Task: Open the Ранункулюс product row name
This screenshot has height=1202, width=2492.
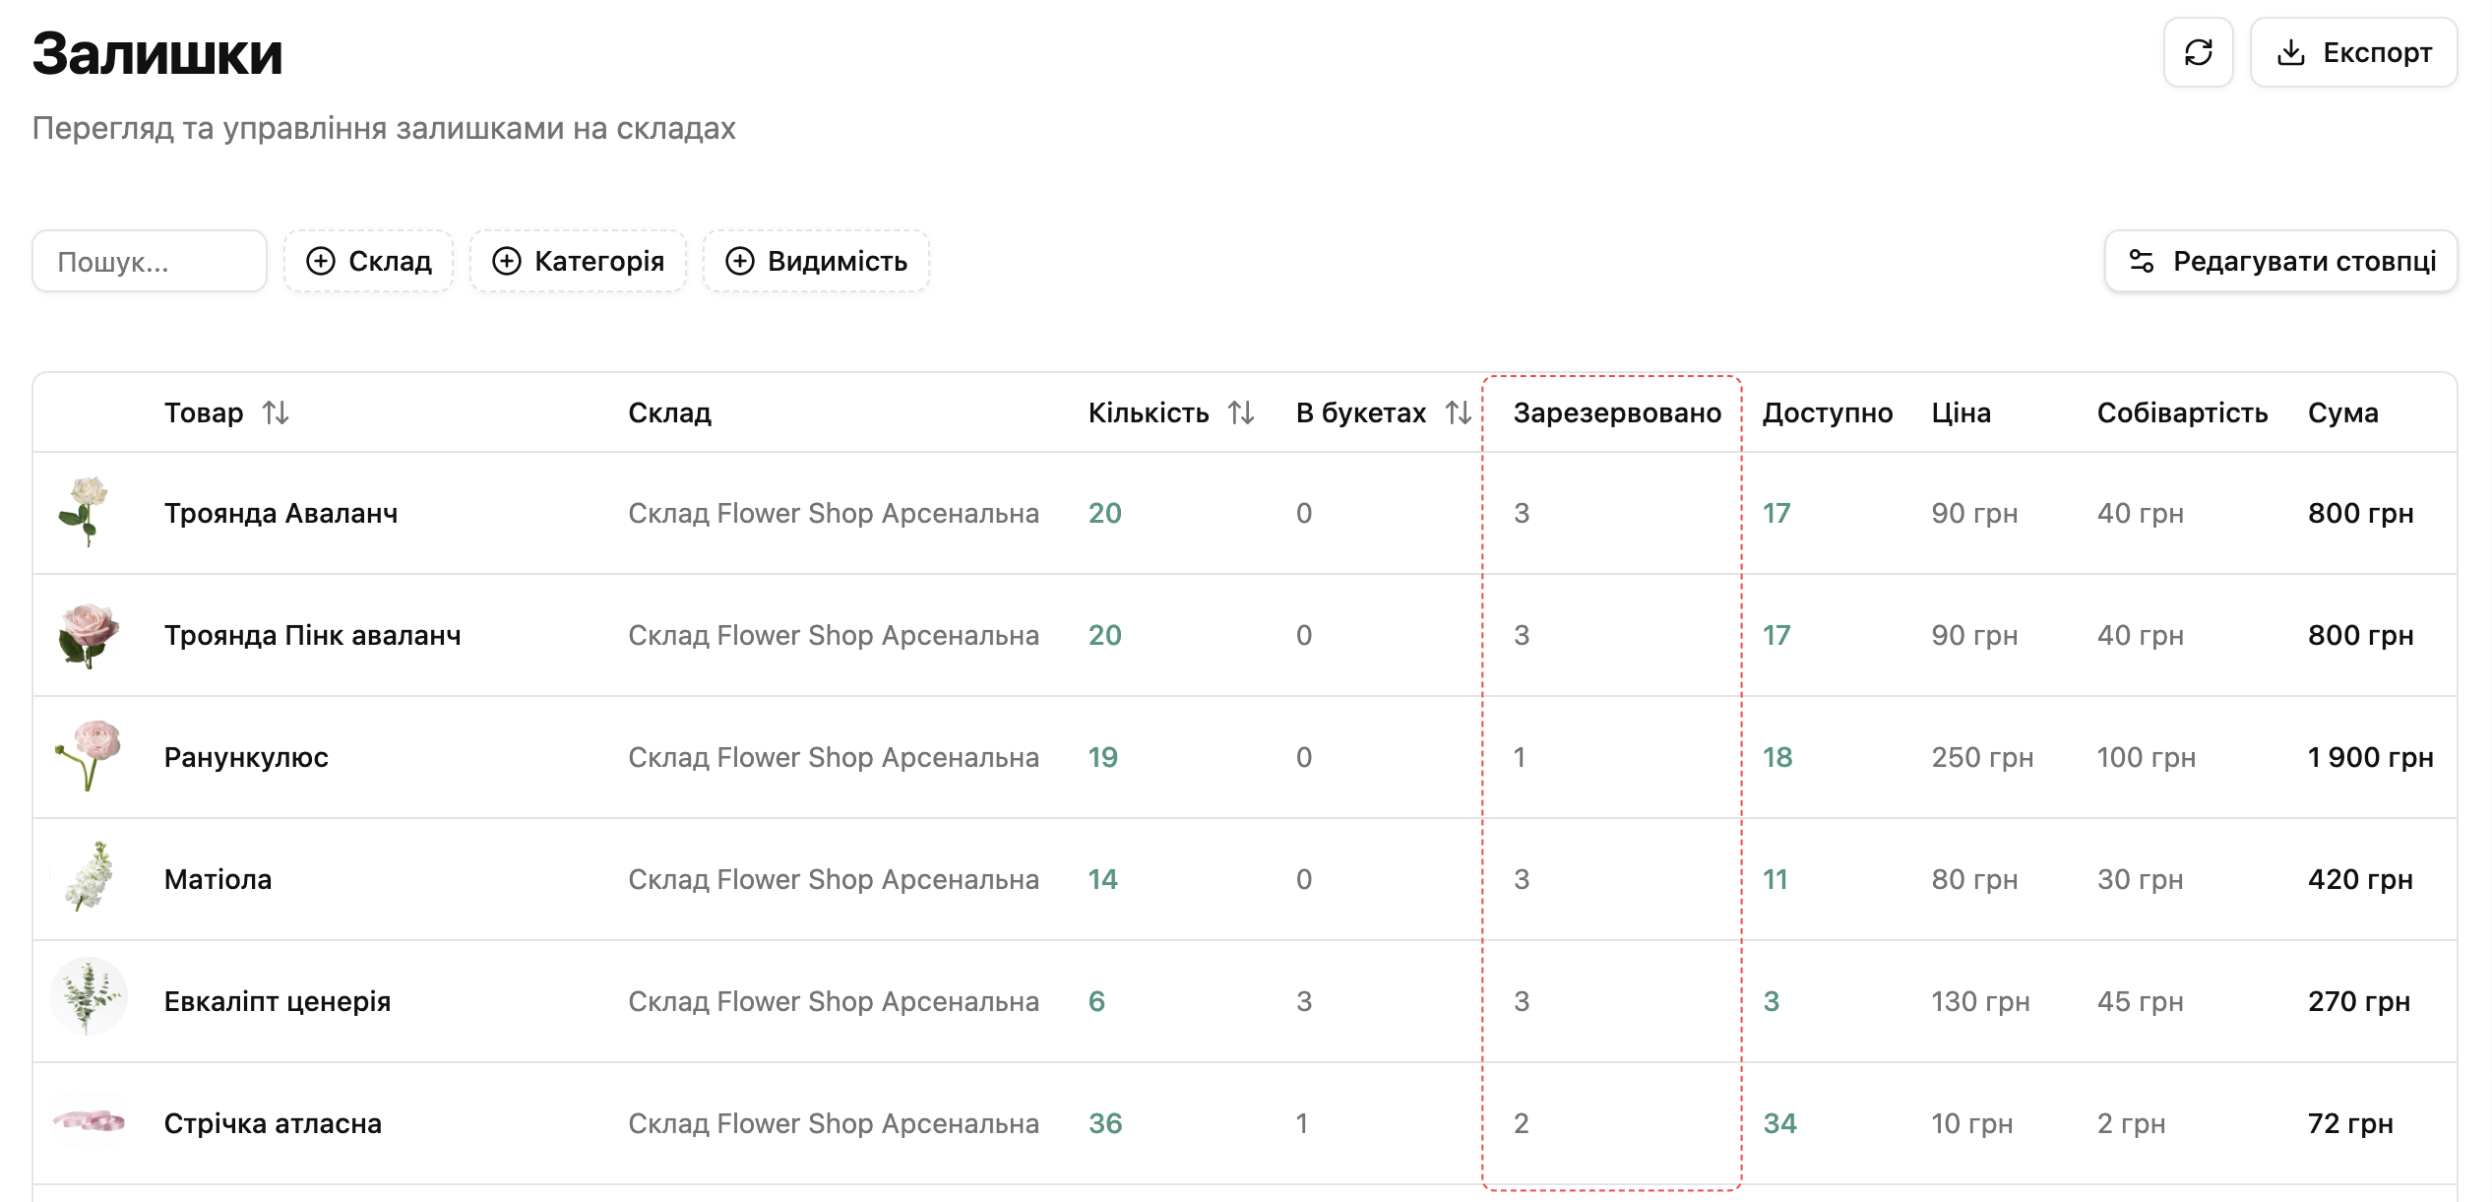Action: 246,757
